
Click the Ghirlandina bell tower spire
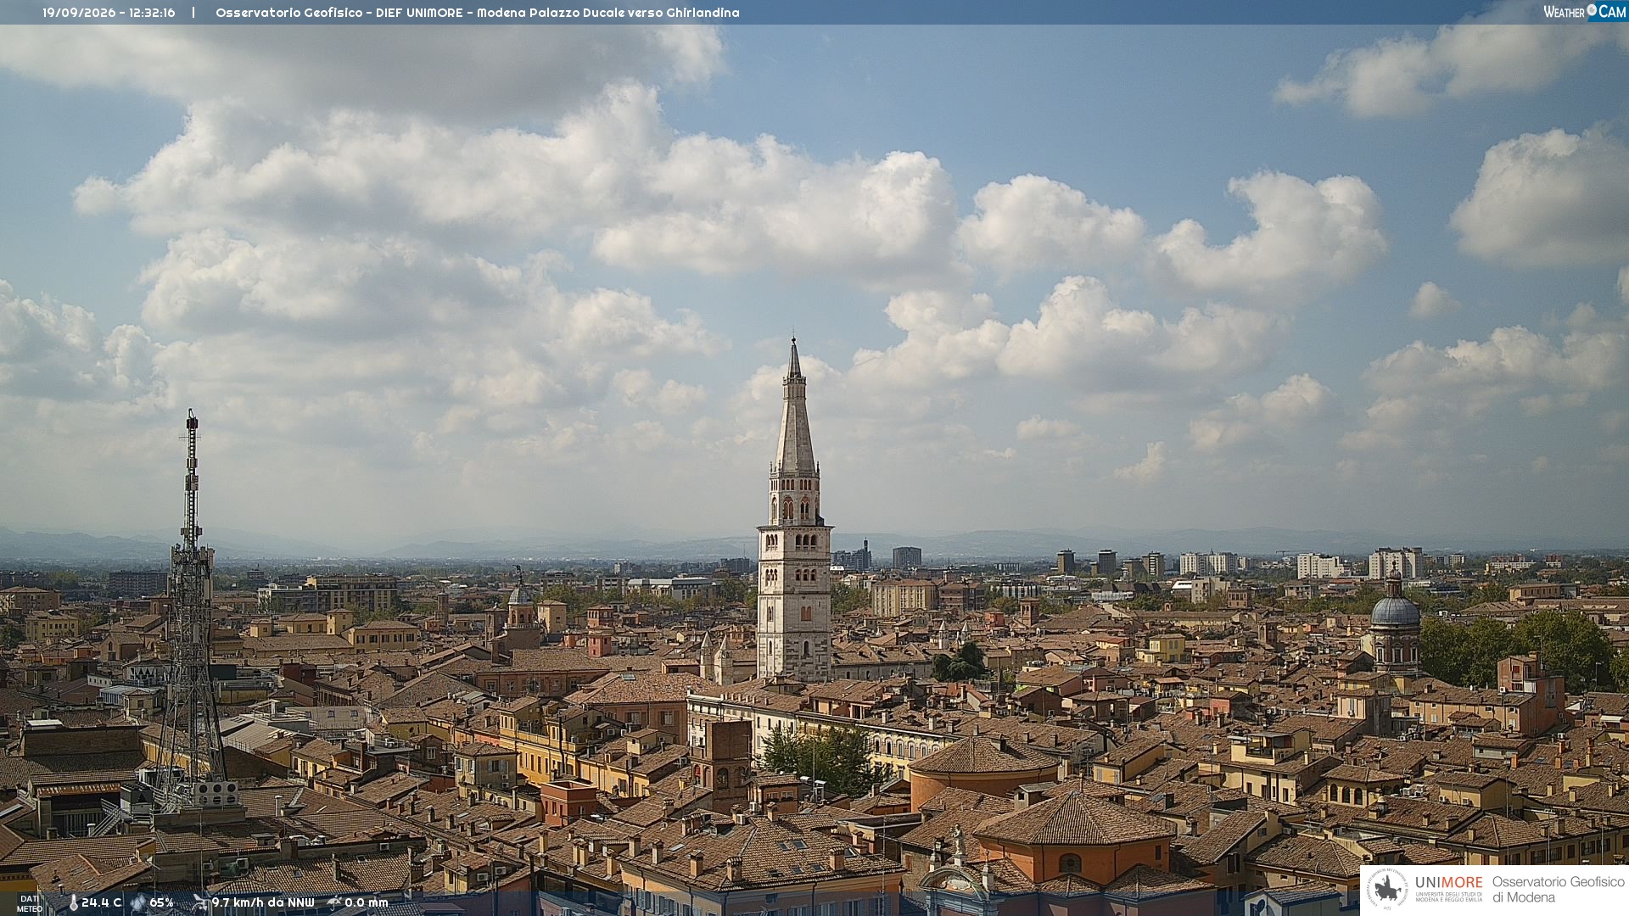pos(795,407)
